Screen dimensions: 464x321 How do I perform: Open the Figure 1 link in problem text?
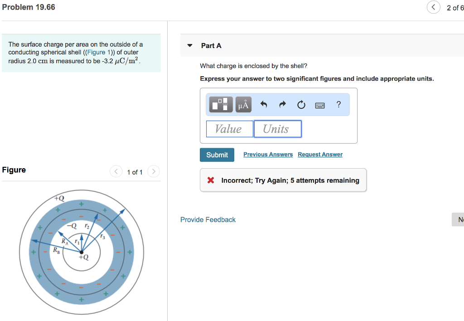click(98, 53)
